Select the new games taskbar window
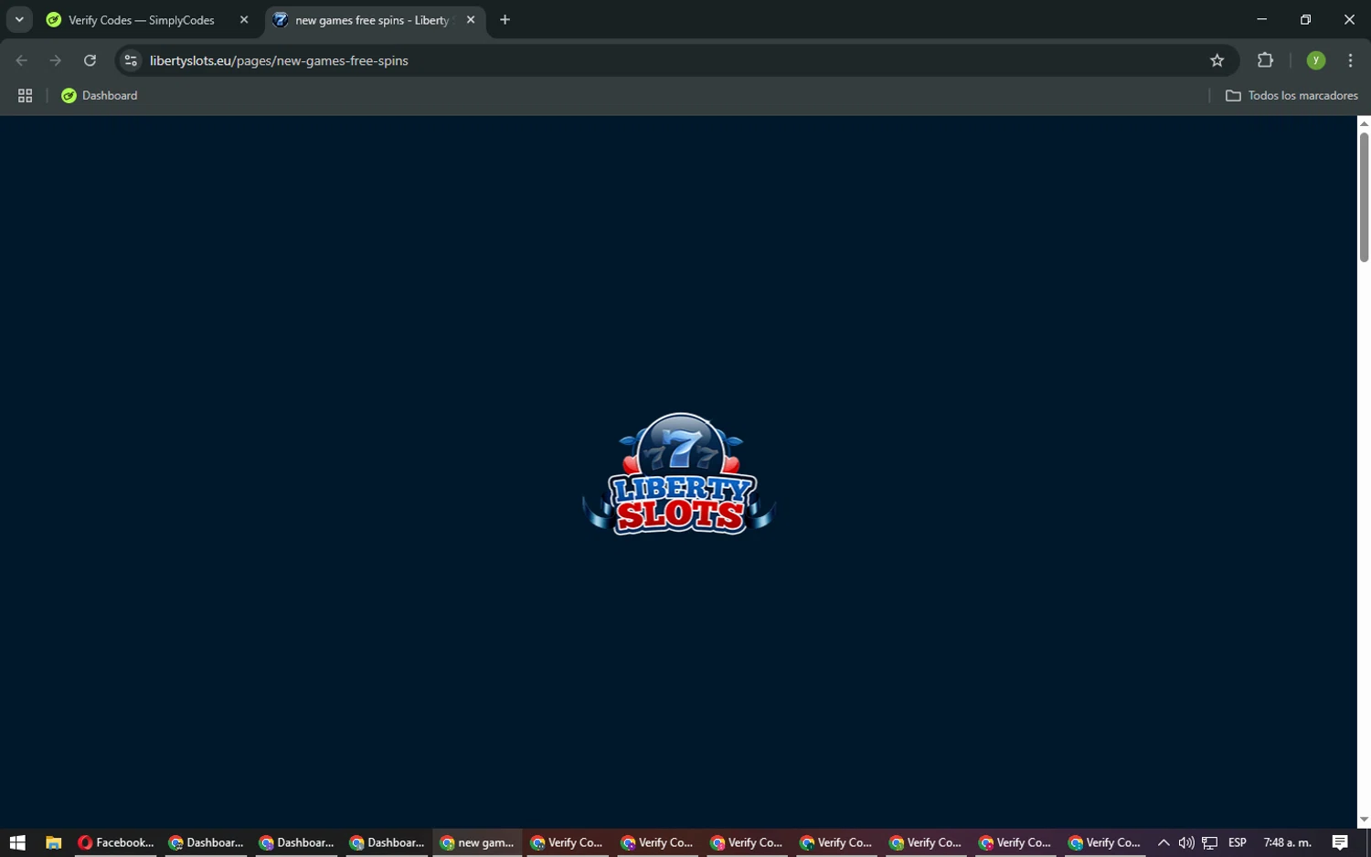 477,842
